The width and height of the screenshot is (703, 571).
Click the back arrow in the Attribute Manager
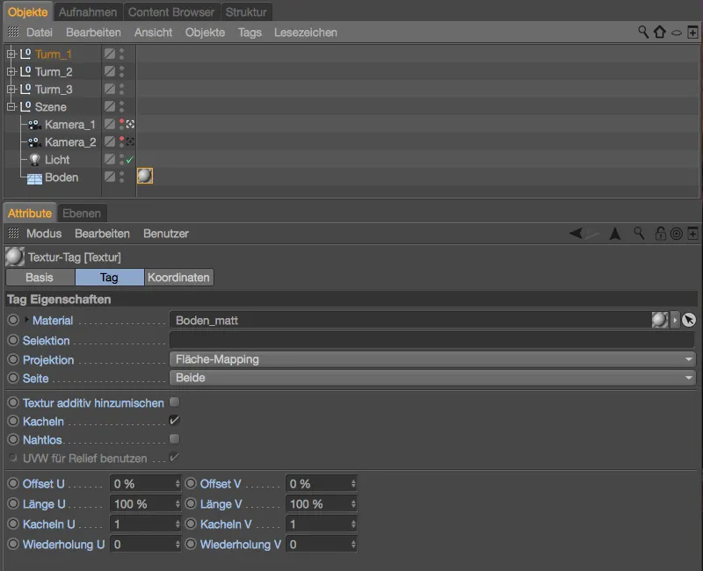click(575, 233)
